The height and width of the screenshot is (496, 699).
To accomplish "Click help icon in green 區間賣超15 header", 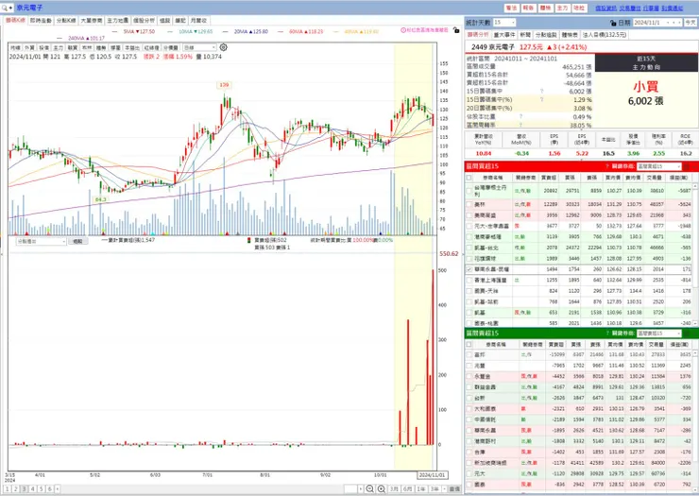I will point(607,334).
